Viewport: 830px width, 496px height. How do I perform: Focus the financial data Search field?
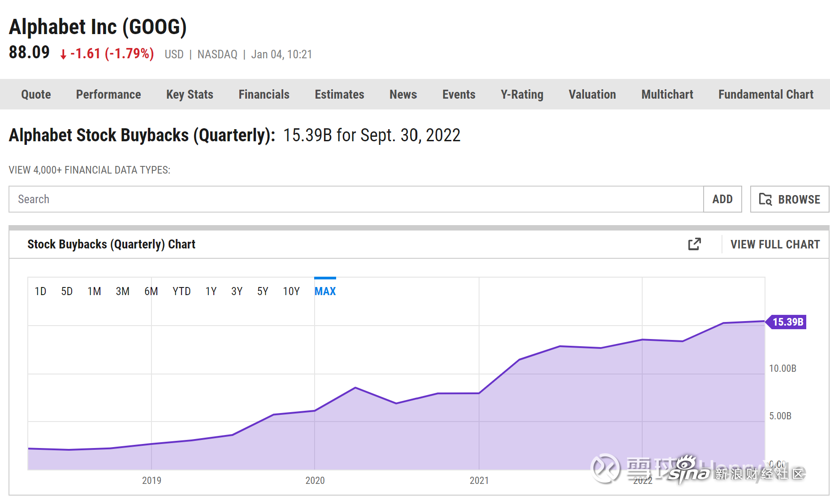coord(356,199)
